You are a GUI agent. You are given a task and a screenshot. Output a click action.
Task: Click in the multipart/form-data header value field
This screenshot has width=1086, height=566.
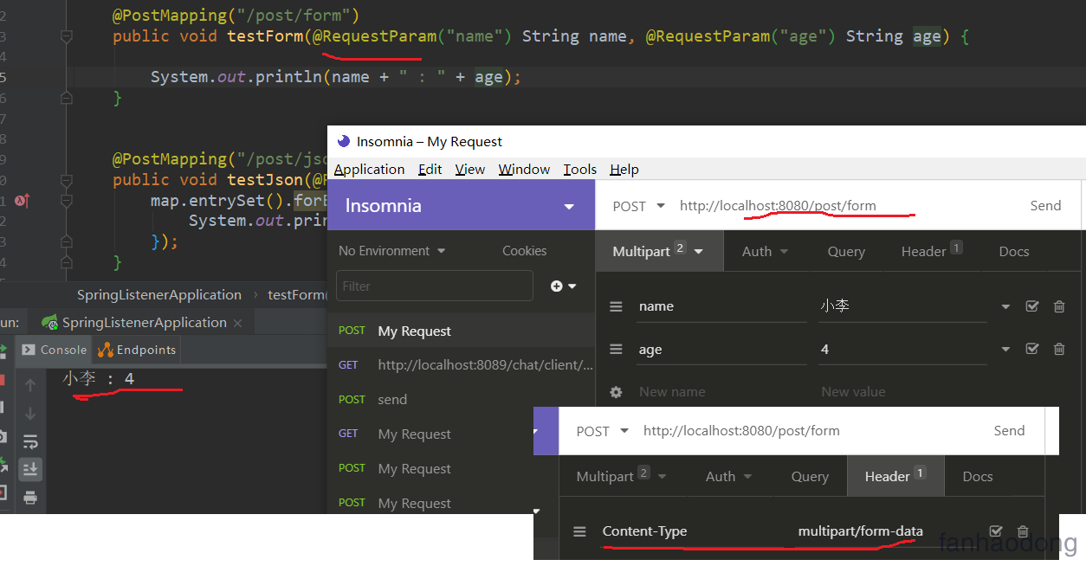(885, 531)
